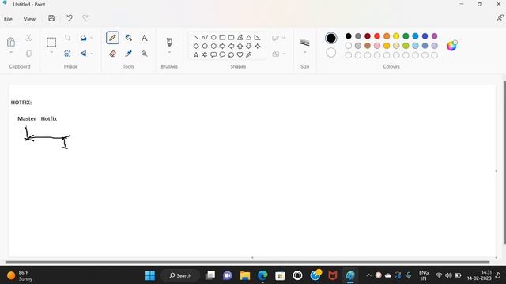The width and height of the screenshot is (506, 284).
Task: Undo the last stroke
Action: [x=70, y=18]
